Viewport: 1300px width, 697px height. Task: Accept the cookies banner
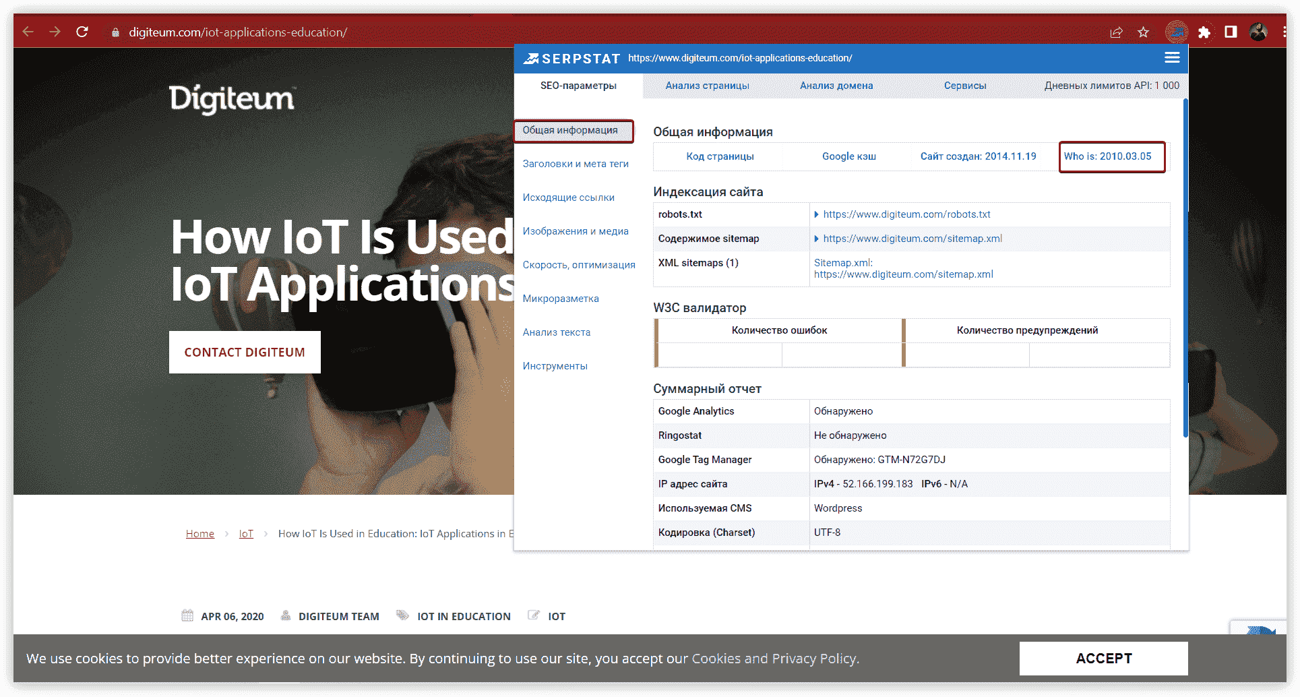tap(1103, 658)
